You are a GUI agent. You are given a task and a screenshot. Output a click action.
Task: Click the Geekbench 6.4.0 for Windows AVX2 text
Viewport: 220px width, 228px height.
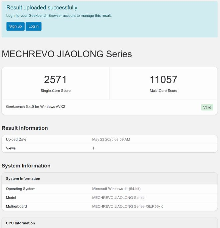click(x=35, y=107)
